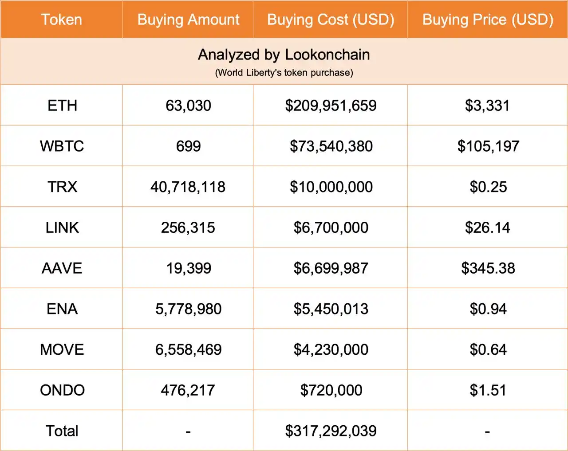The width and height of the screenshot is (568, 451).
Task: Click the Analyzed by Lookonchain title
Action: pos(284,55)
